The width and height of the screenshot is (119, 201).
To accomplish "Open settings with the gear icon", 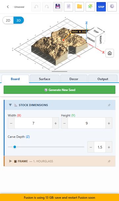I will [112, 7].
